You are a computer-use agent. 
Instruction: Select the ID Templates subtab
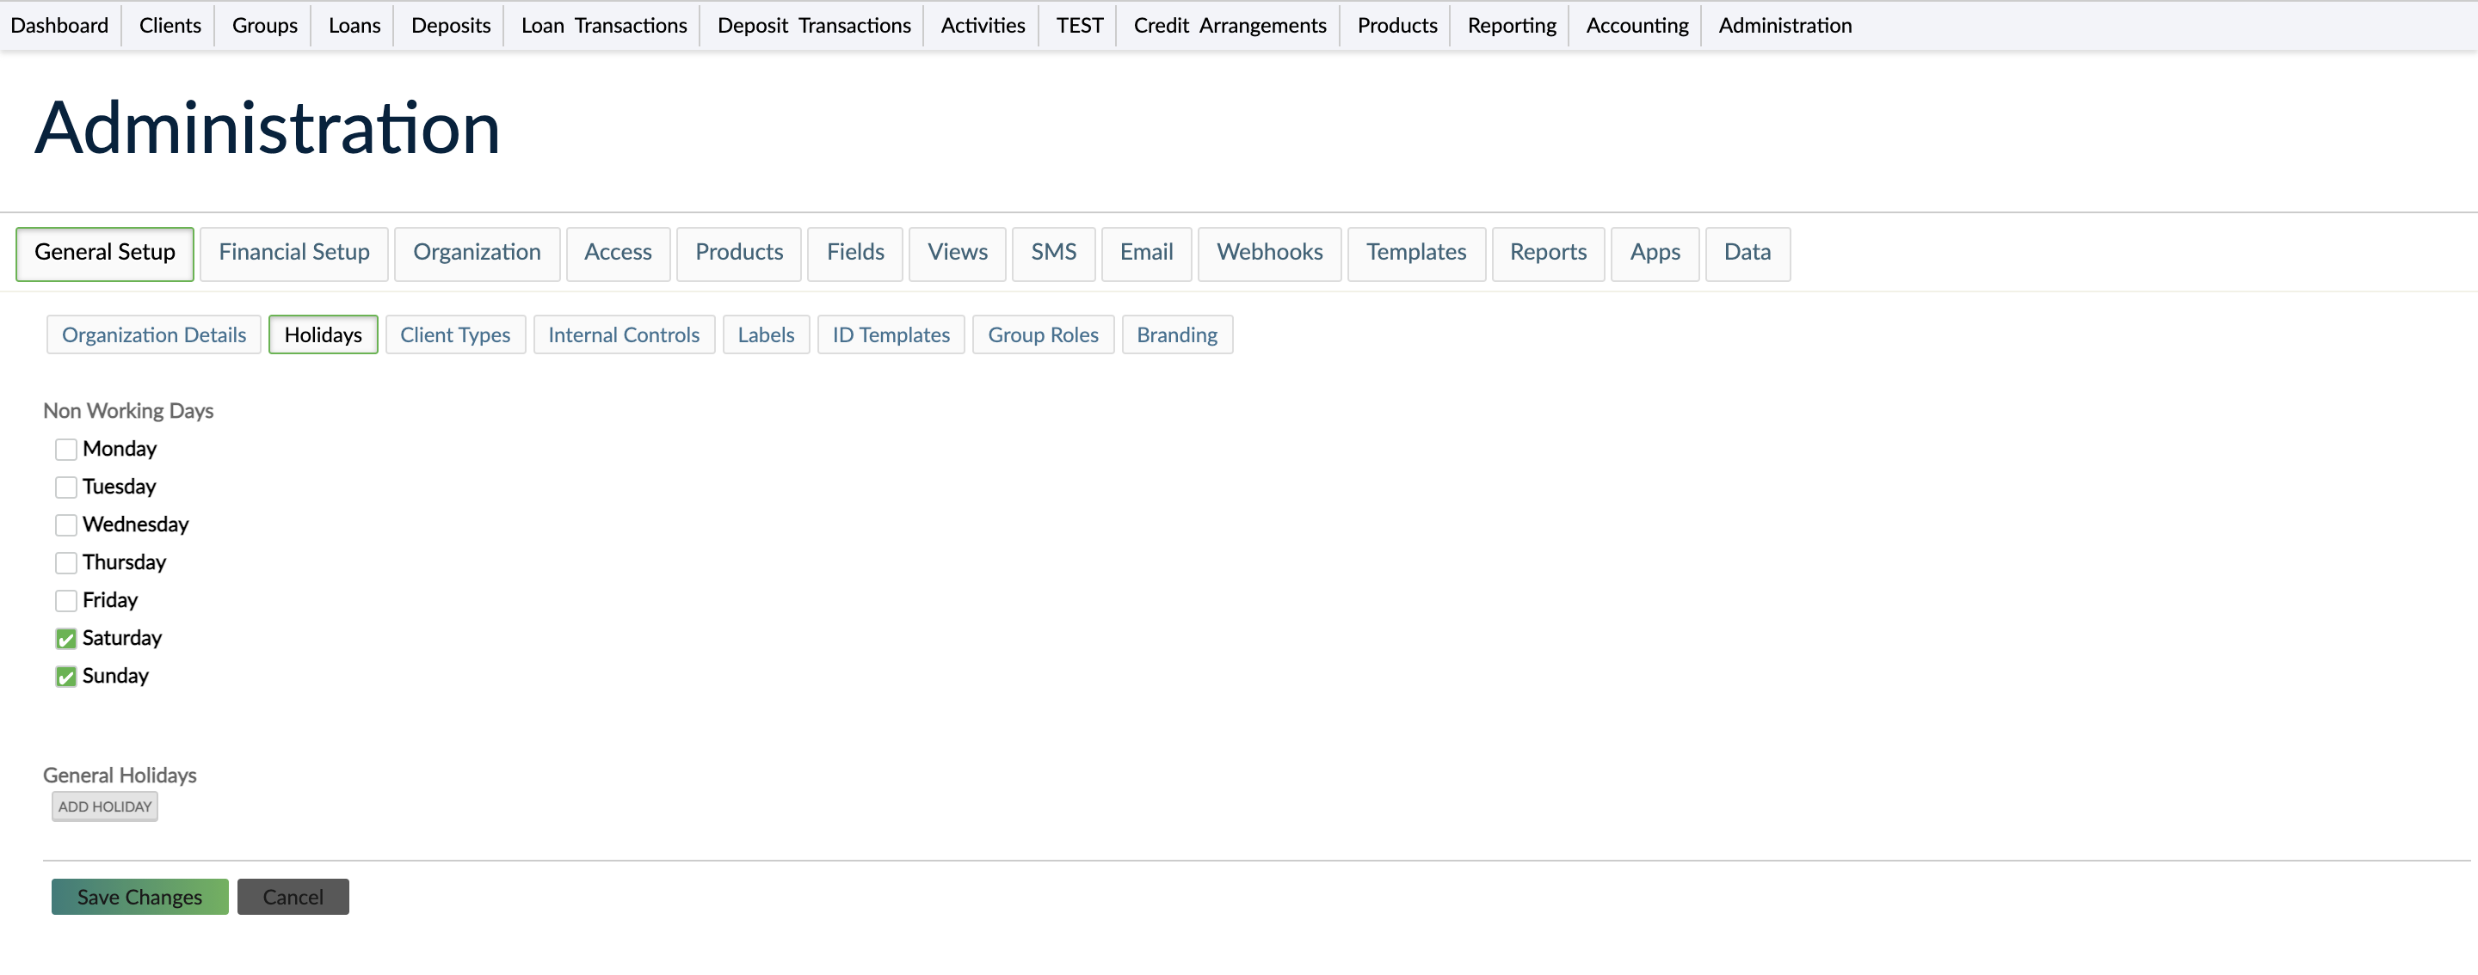pos(891,335)
